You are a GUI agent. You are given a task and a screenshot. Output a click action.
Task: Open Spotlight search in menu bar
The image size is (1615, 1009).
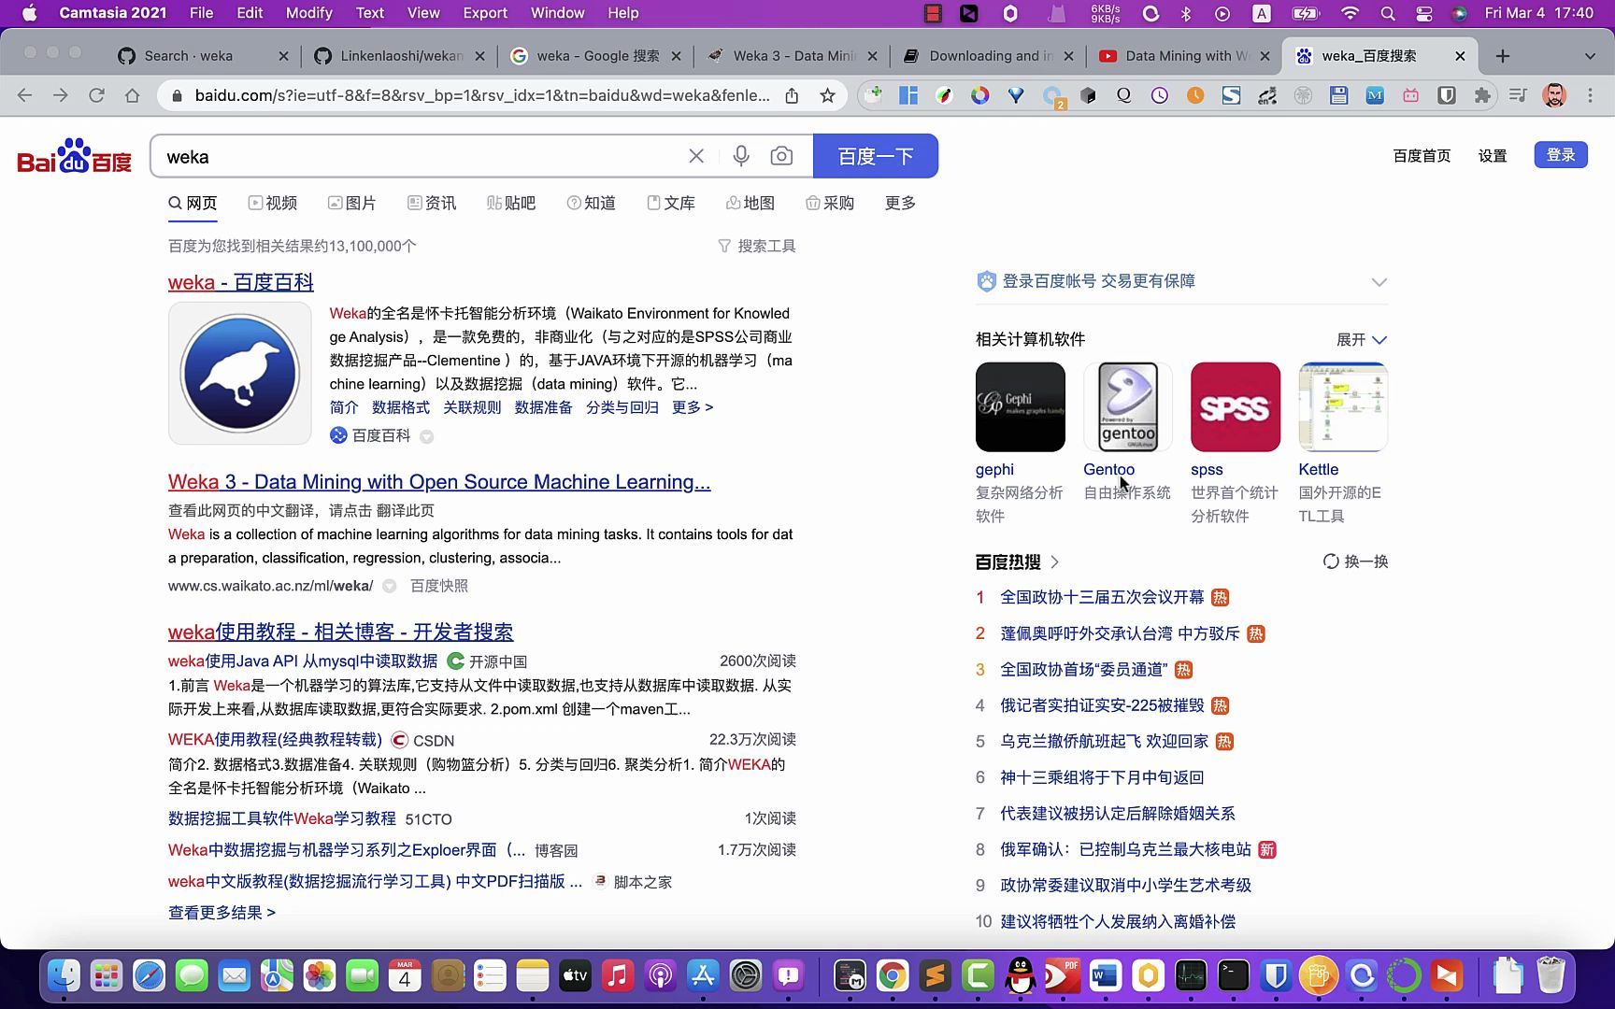[x=1388, y=13]
